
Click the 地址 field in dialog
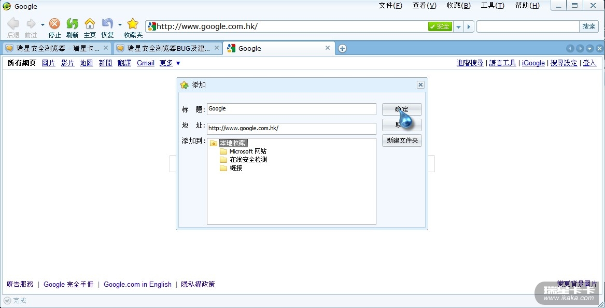tap(291, 129)
